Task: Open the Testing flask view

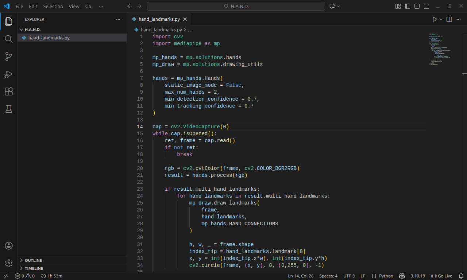Action: coord(9,109)
